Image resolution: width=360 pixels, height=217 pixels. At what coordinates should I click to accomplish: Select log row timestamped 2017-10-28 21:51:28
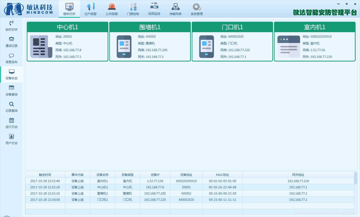pos(189,187)
